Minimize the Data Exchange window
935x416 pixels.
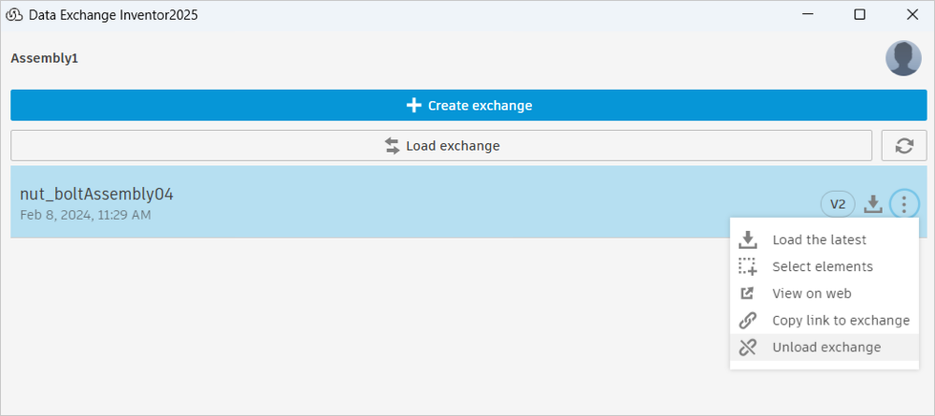click(808, 14)
